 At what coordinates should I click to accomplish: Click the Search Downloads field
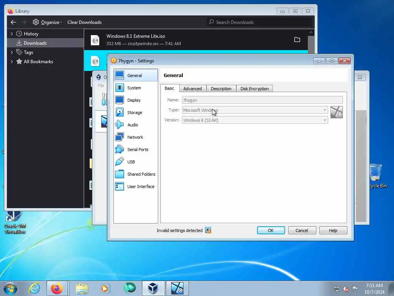(260, 22)
